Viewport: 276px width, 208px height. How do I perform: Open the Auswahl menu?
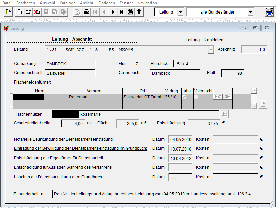pos(47,3)
